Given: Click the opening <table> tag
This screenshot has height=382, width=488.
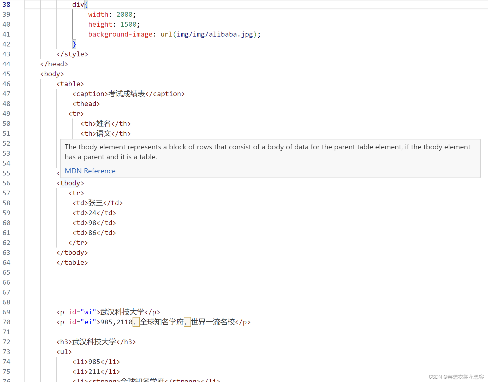Looking at the screenshot, I should 70,84.
